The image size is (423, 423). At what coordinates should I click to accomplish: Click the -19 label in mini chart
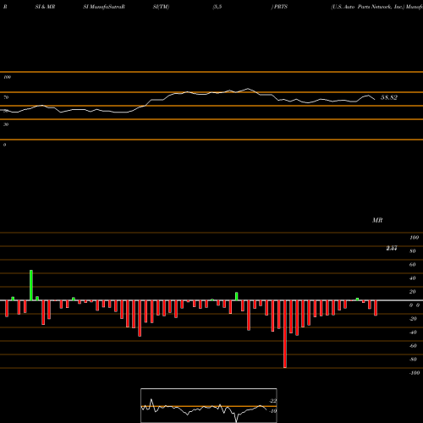pyautogui.click(x=272, y=411)
